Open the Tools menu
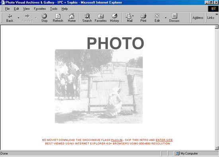219x157 pixels. [x=54, y=9]
